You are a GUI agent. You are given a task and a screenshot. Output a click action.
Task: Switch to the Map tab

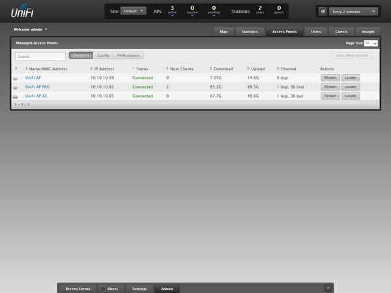tap(224, 32)
